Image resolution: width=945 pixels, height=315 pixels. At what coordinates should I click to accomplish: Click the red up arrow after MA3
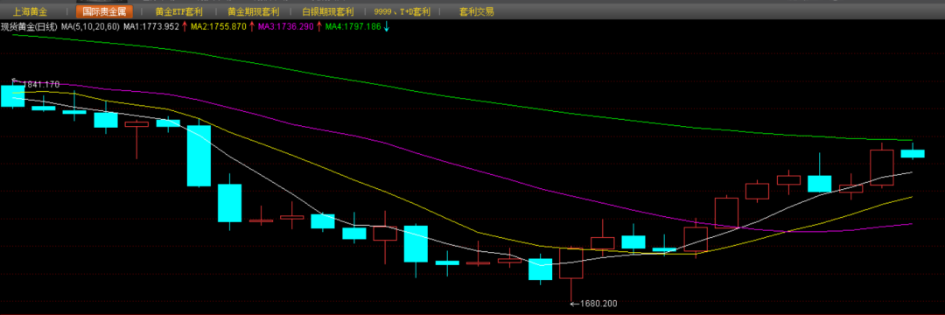click(318, 26)
